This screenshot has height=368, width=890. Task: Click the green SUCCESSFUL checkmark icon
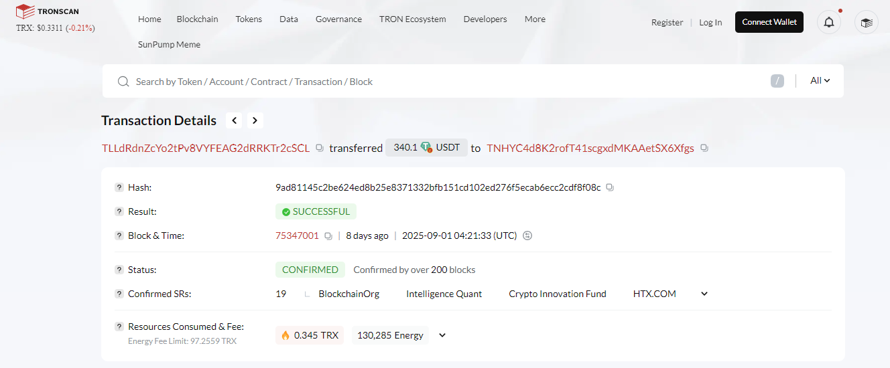(x=286, y=211)
